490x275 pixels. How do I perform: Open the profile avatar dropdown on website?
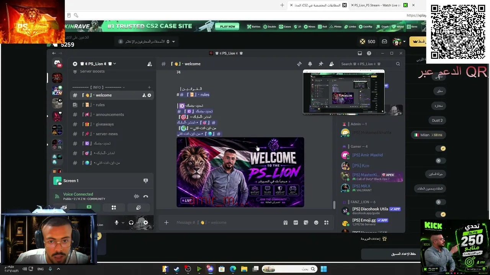click(399, 42)
